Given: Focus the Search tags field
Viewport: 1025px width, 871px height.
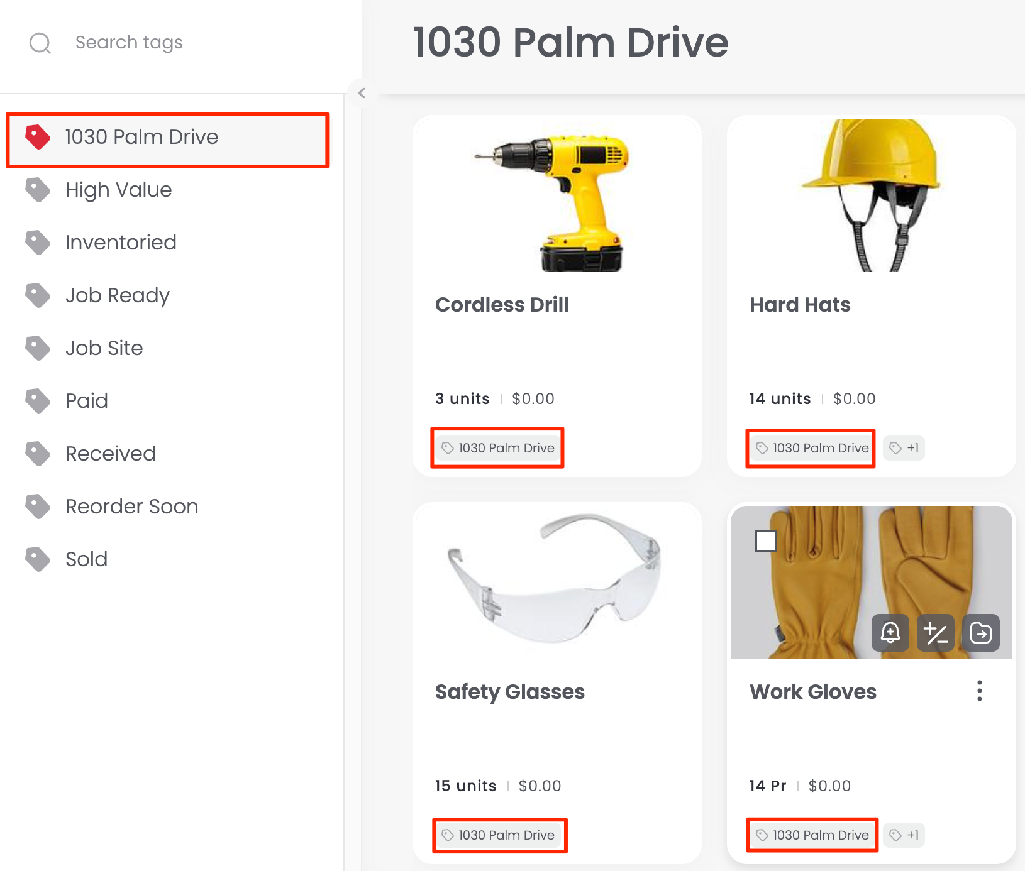Looking at the screenshot, I should coord(189,43).
